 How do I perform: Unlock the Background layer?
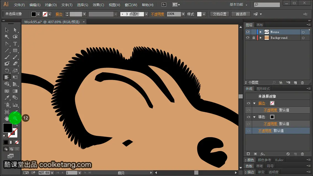[x=254, y=38]
